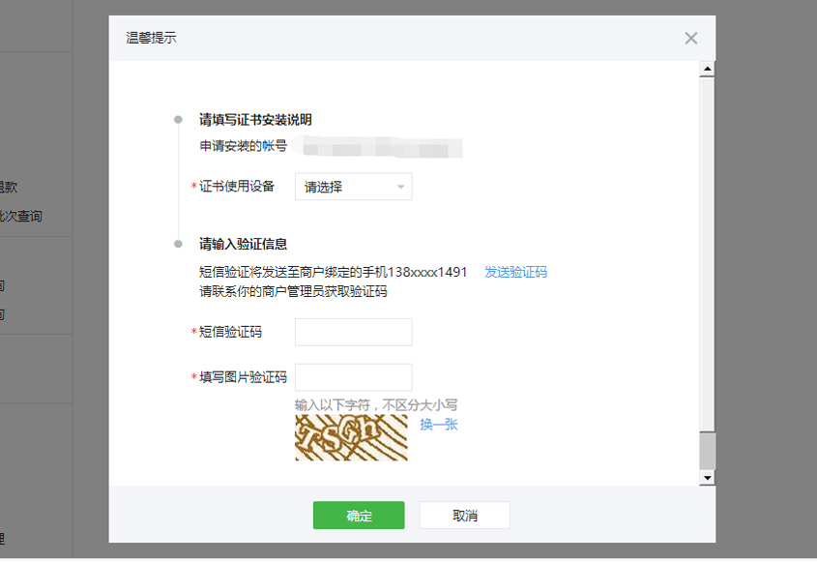Click the 换一张 link beside the captcha

(439, 425)
